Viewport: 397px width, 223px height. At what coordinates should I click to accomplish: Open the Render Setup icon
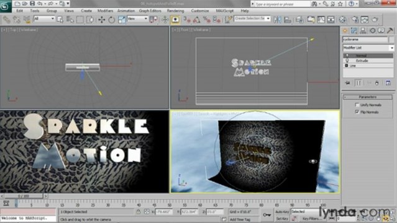click(355, 19)
